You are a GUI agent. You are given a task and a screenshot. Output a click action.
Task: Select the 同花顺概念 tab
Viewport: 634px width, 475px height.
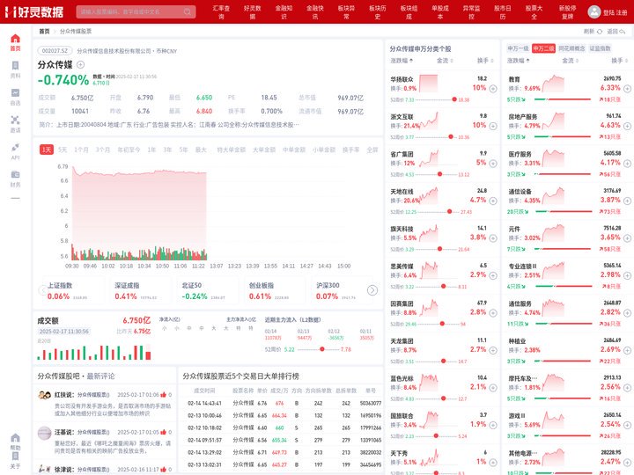(x=571, y=48)
